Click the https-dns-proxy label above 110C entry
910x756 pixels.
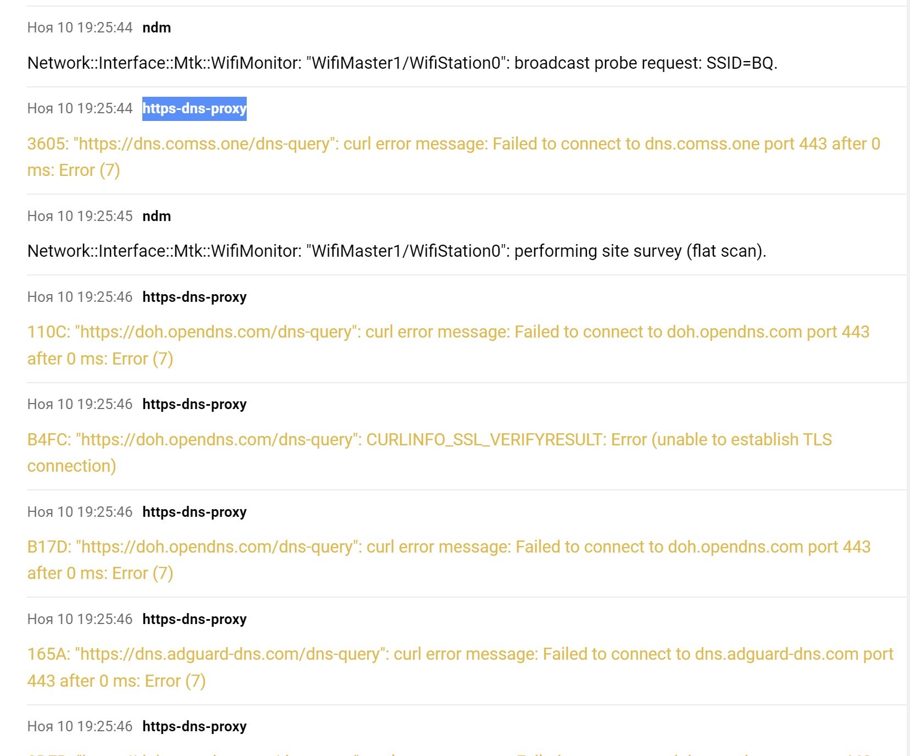tap(195, 297)
